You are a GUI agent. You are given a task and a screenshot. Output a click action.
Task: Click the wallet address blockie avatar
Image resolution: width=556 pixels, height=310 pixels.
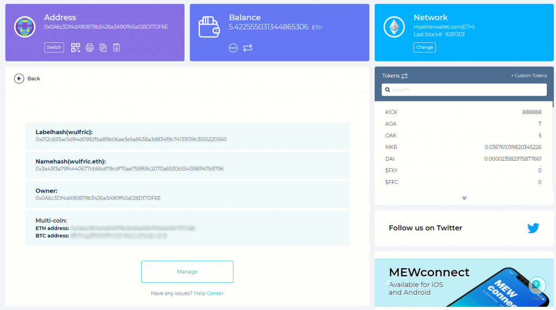[25, 27]
